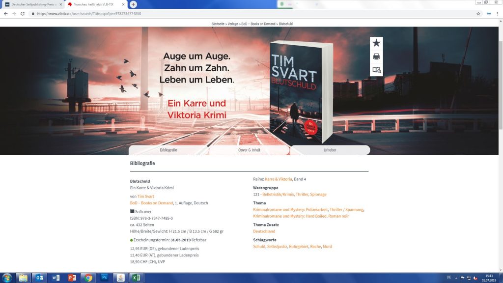Screen dimensions: 503x283
Task: Click the publication date 31.05.2019
Action: (x=181, y=240)
